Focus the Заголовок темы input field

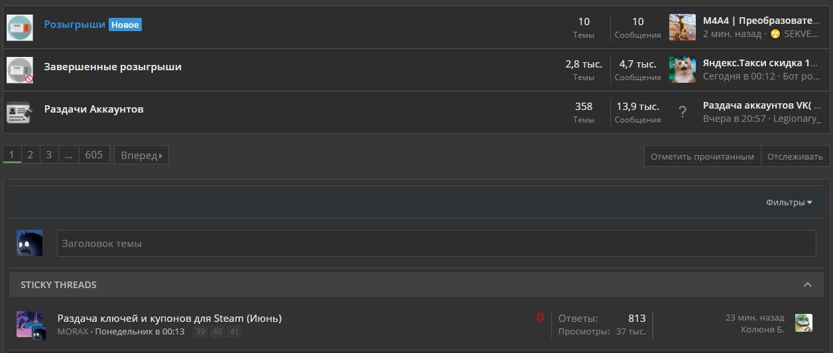pyautogui.click(x=437, y=243)
